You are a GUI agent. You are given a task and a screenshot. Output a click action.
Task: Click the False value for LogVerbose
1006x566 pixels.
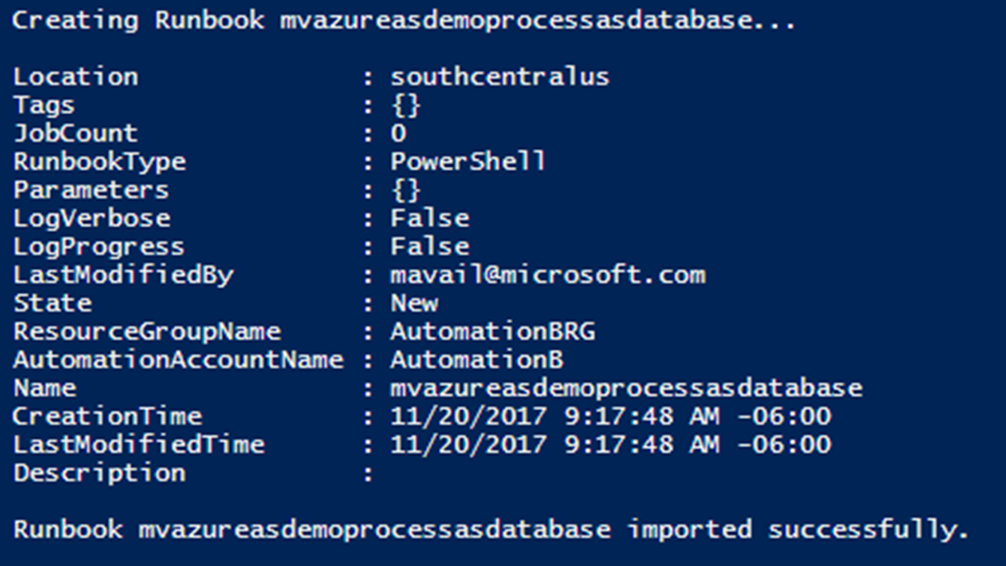429,218
